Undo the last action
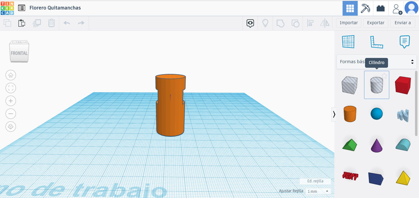Screen dimensions: 419x198 (x=67, y=23)
